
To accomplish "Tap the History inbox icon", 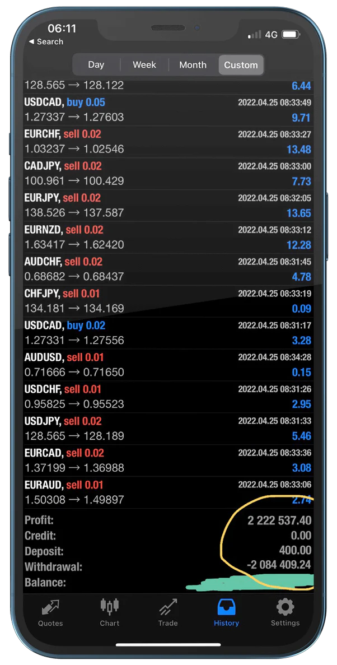I will (x=227, y=607).
